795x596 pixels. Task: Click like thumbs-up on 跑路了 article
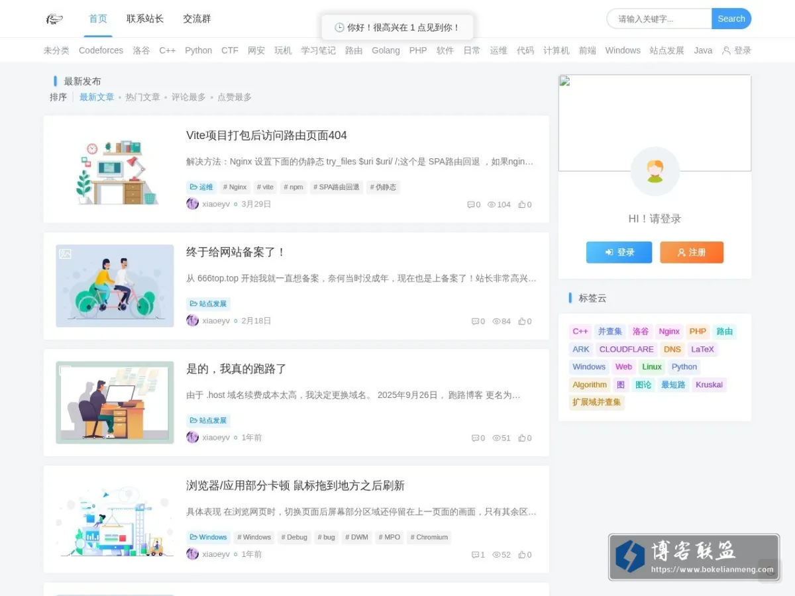click(522, 438)
